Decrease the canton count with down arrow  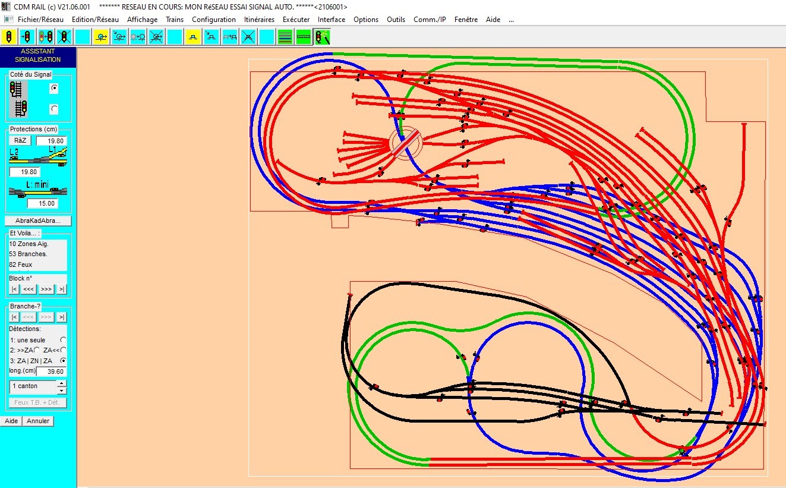pyautogui.click(x=62, y=391)
